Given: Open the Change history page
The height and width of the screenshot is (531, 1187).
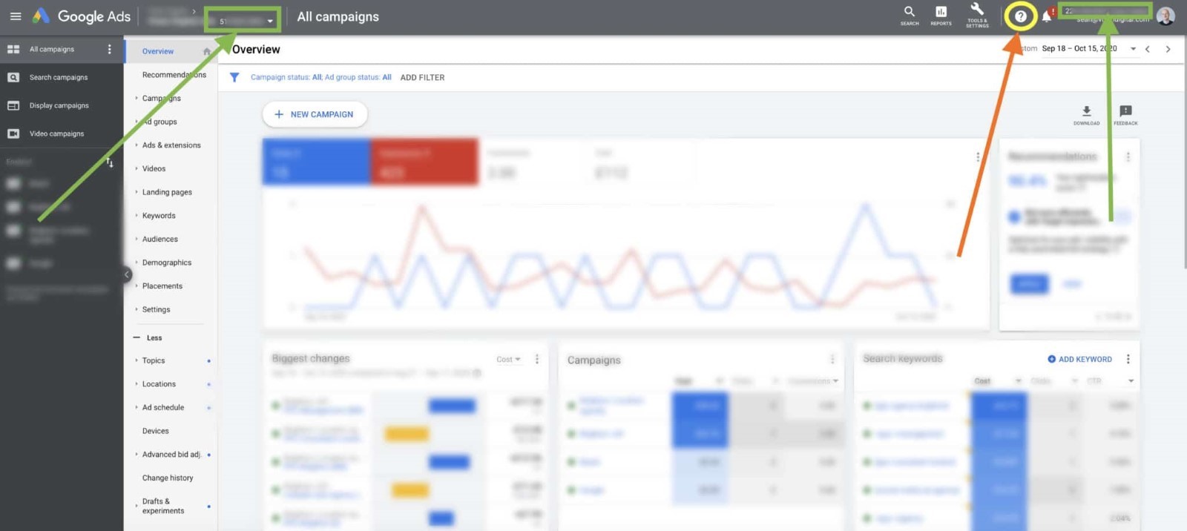Looking at the screenshot, I should tap(168, 478).
